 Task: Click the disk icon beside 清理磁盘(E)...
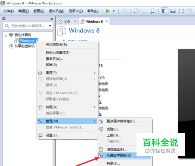pyautogui.click(x=101, y=149)
